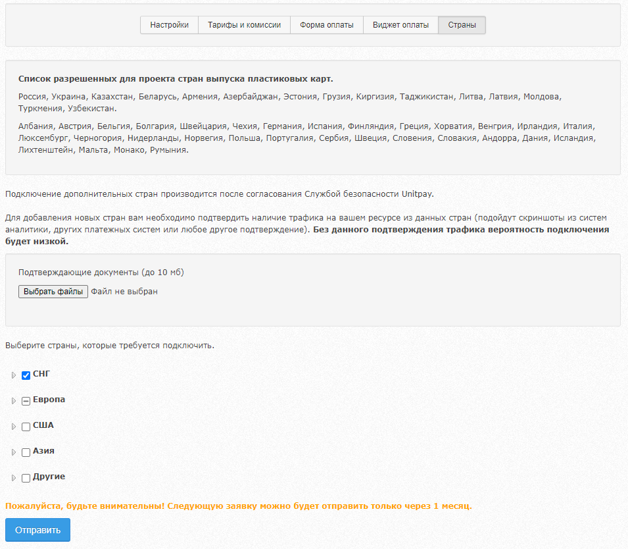Check the США checkbox
Viewport: 628px width, 549px height.
coord(26,427)
